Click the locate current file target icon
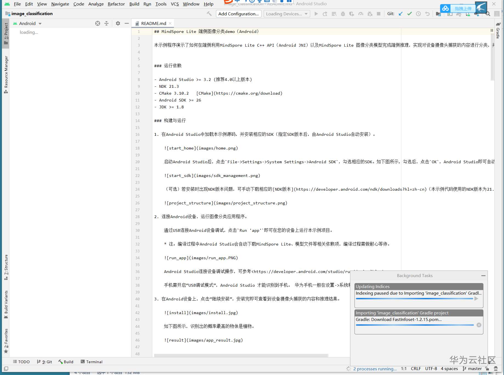The height and width of the screenshot is (375, 504). 98,23
